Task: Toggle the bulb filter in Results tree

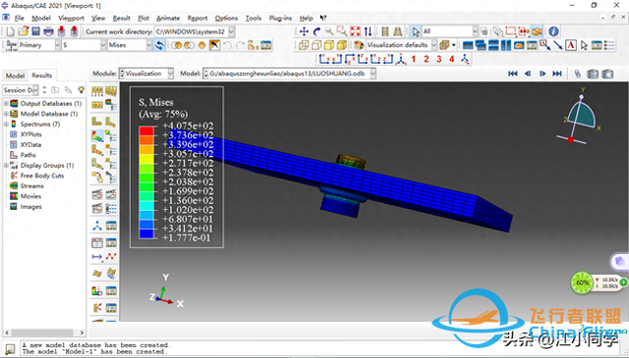Action: [x=81, y=89]
